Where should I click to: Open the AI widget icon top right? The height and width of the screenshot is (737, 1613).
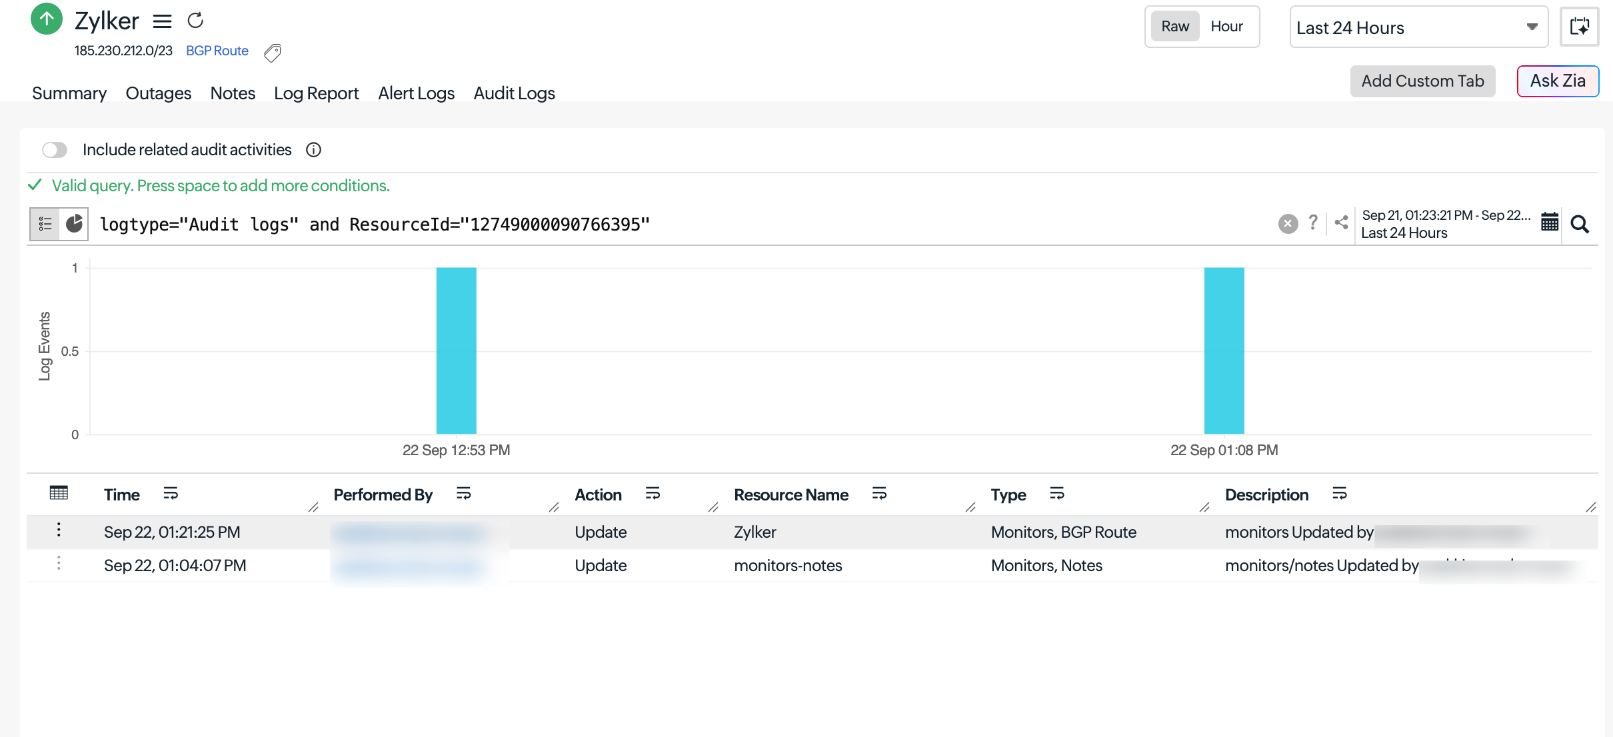pos(1579,27)
